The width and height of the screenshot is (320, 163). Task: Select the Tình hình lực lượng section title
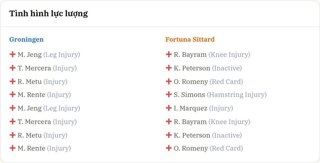pos(49,14)
